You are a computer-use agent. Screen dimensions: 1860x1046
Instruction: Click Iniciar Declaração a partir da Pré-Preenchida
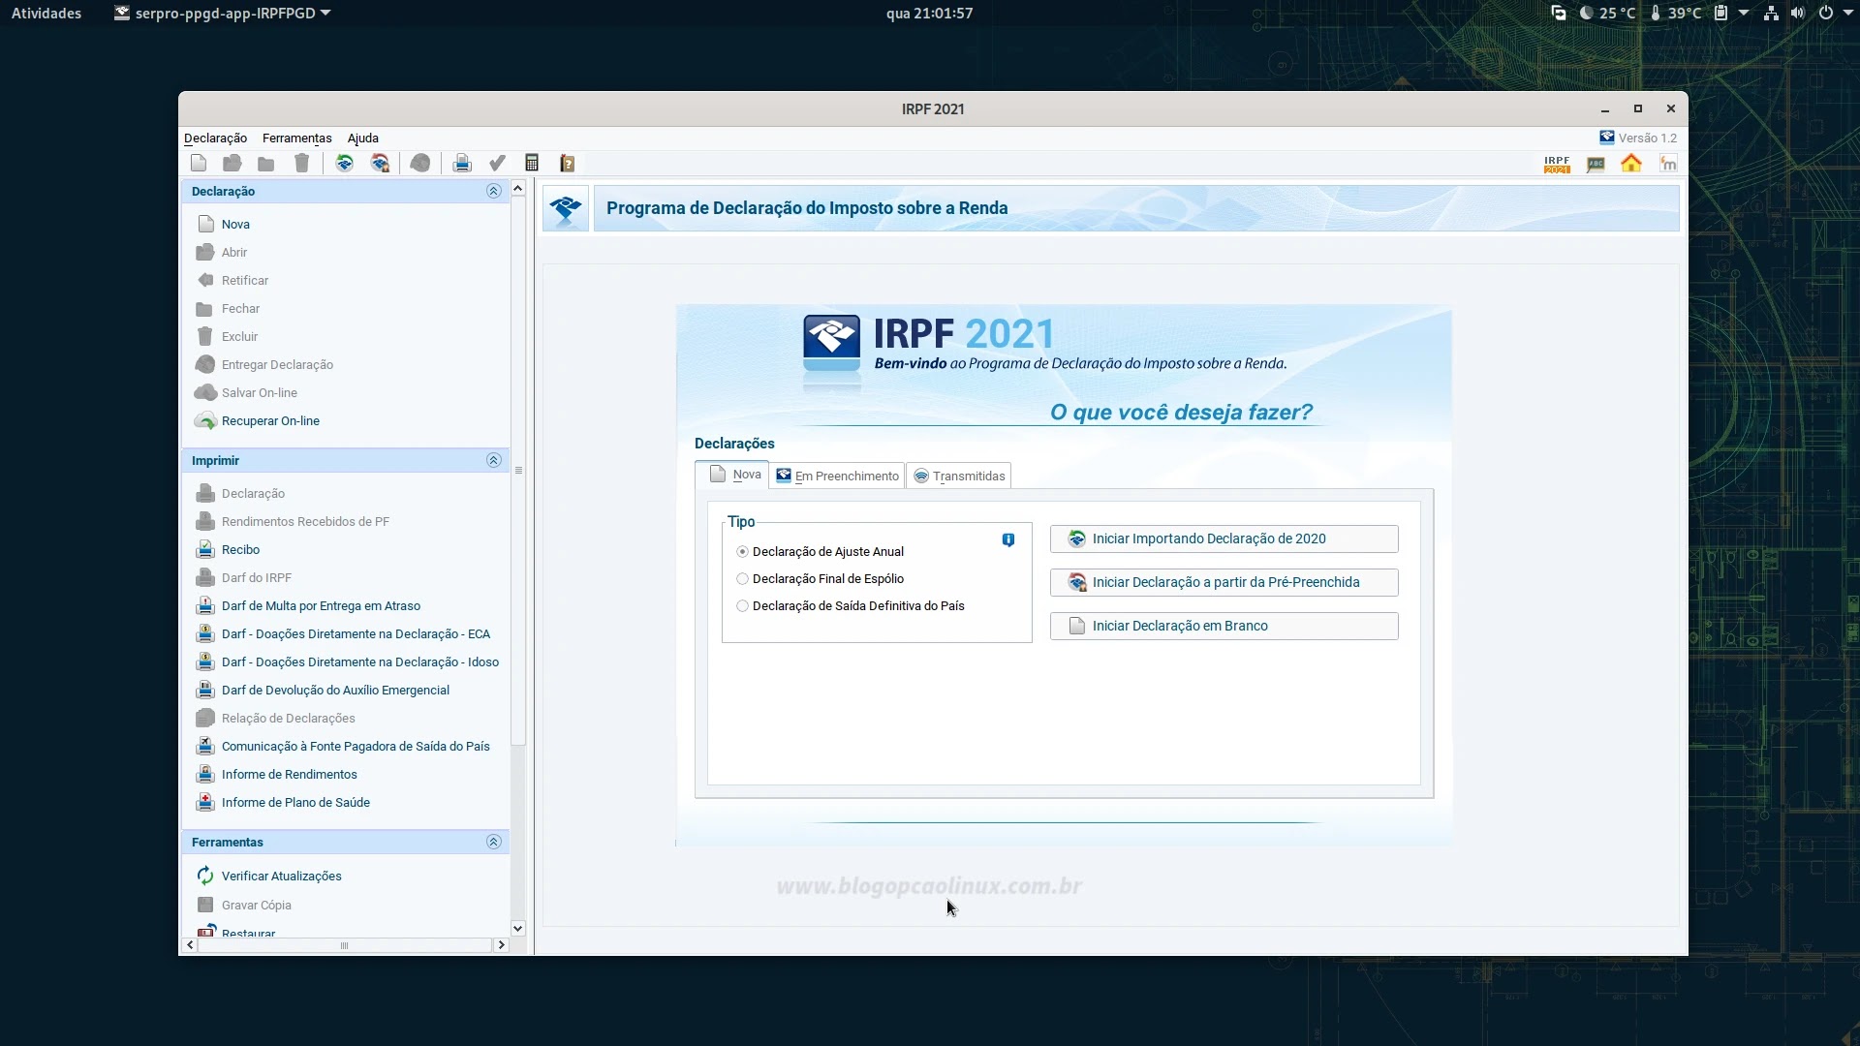coord(1224,582)
